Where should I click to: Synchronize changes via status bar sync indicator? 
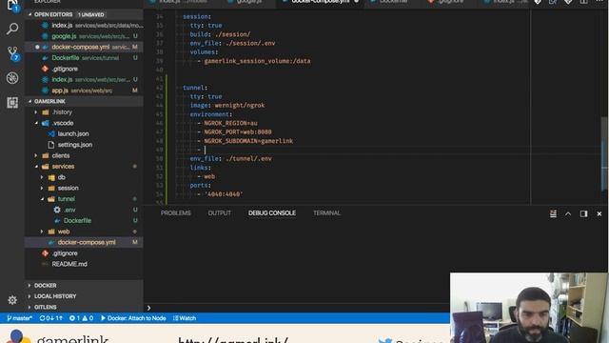coord(50,318)
